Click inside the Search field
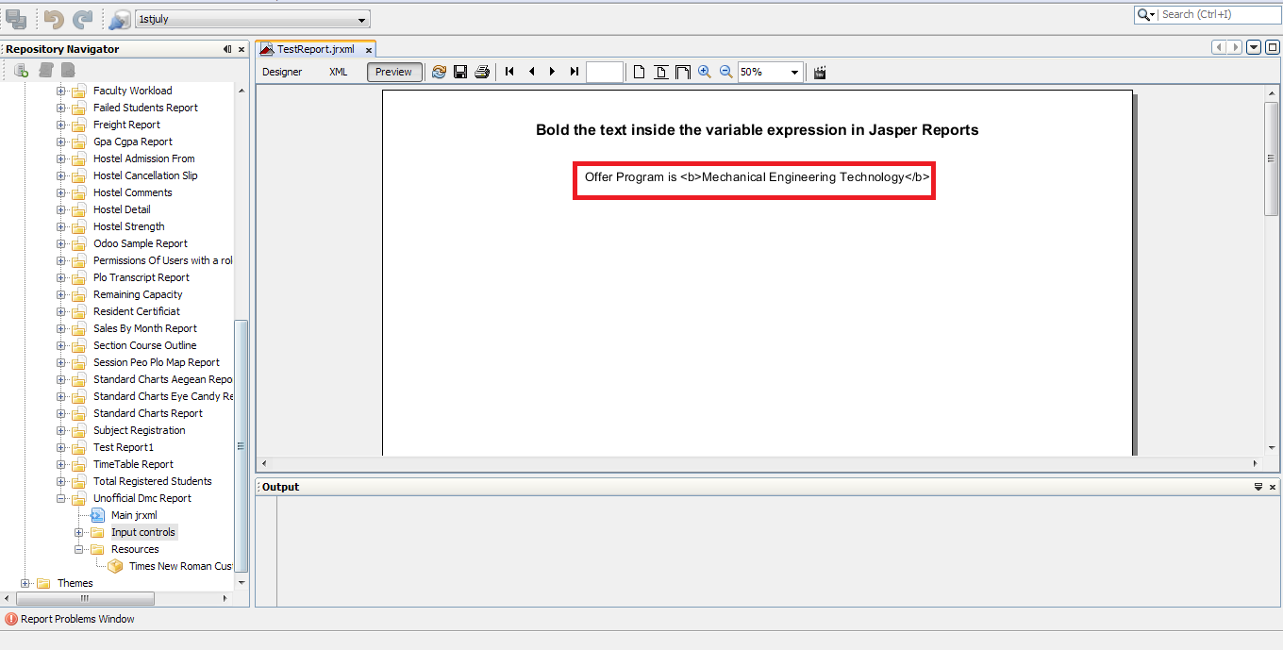The height and width of the screenshot is (650, 1283). pyautogui.click(x=1217, y=14)
